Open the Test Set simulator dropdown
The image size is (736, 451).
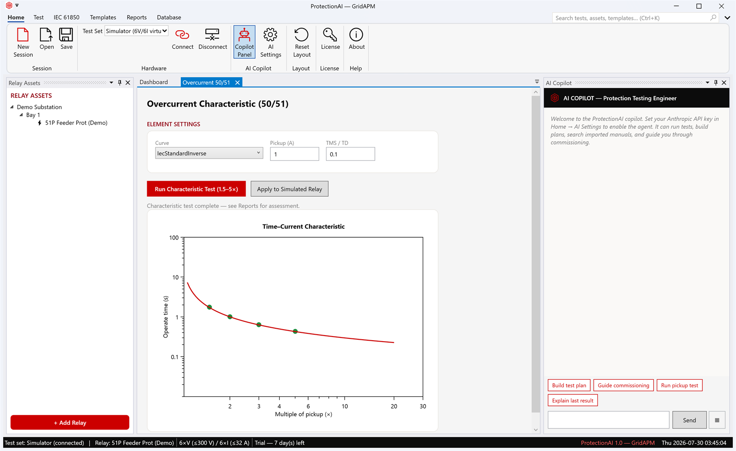coord(136,31)
